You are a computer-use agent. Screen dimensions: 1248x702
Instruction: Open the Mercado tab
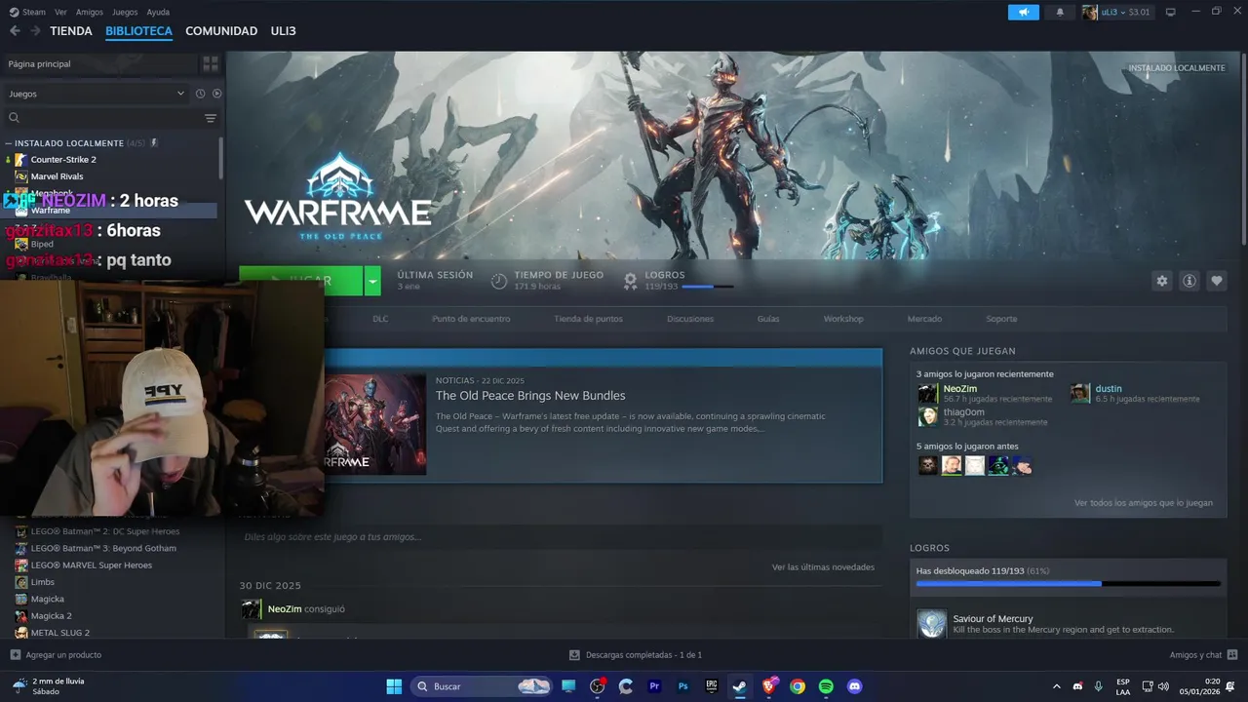[x=924, y=319]
